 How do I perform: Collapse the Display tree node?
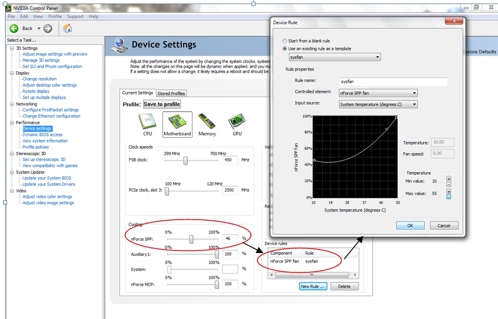coord(12,73)
